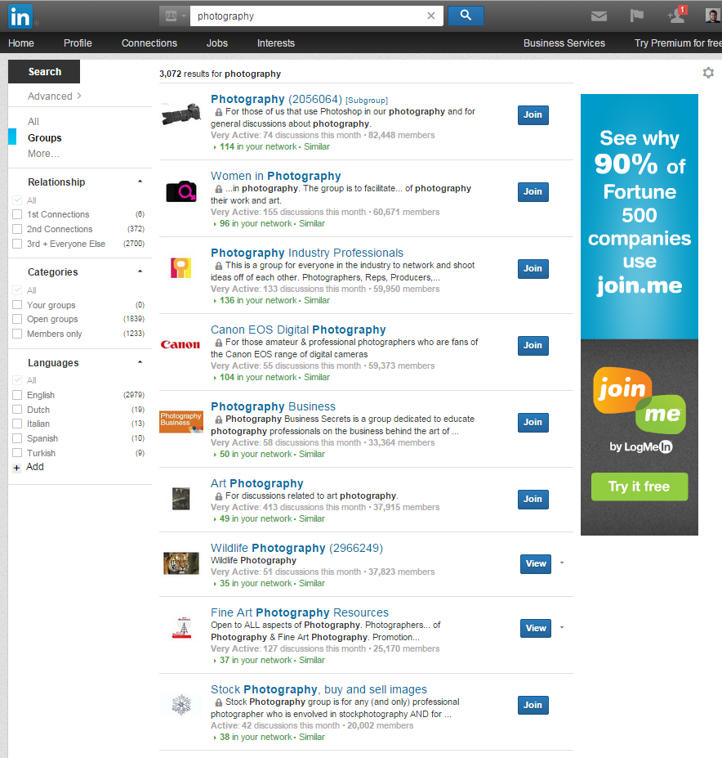Check the Italian language filter
722x758 pixels.
point(17,424)
